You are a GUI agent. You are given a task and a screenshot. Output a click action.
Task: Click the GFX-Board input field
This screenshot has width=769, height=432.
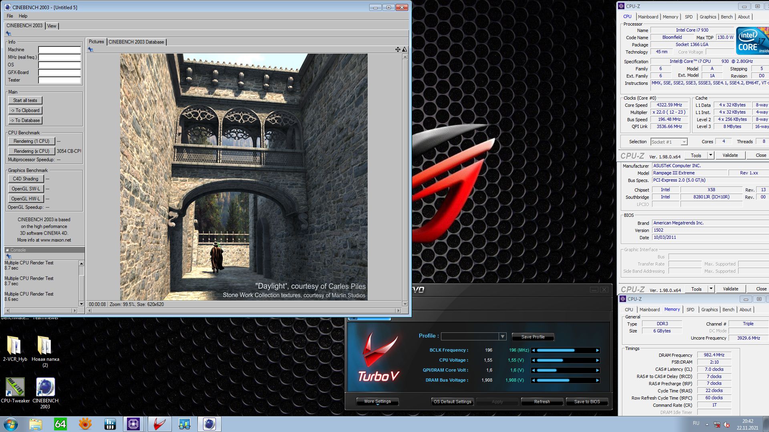(x=59, y=72)
